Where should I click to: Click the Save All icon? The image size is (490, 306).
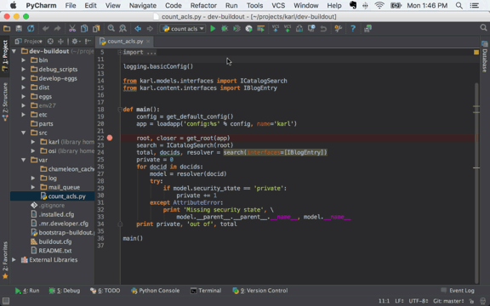tap(19, 29)
